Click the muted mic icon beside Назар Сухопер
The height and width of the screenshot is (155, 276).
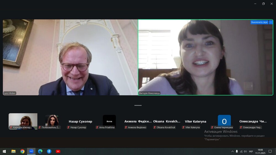68,127
